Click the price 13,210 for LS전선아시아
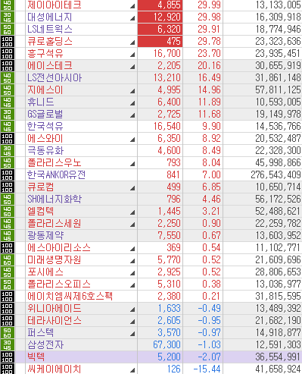Screen dimensions: 302x374 pos(167,78)
